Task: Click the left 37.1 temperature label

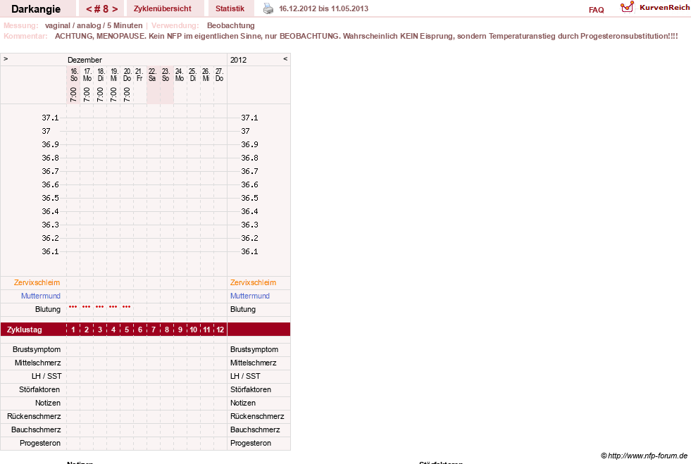Action: [x=50, y=118]
